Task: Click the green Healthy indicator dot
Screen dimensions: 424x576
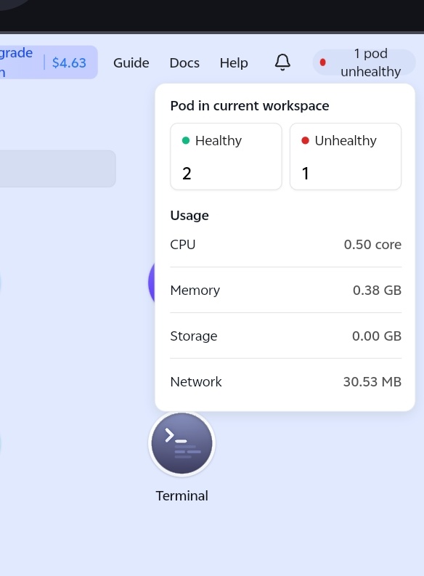Action: pos(186,140)
